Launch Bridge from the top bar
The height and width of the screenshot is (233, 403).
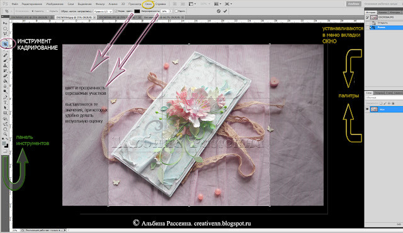[x=175, y=4]
